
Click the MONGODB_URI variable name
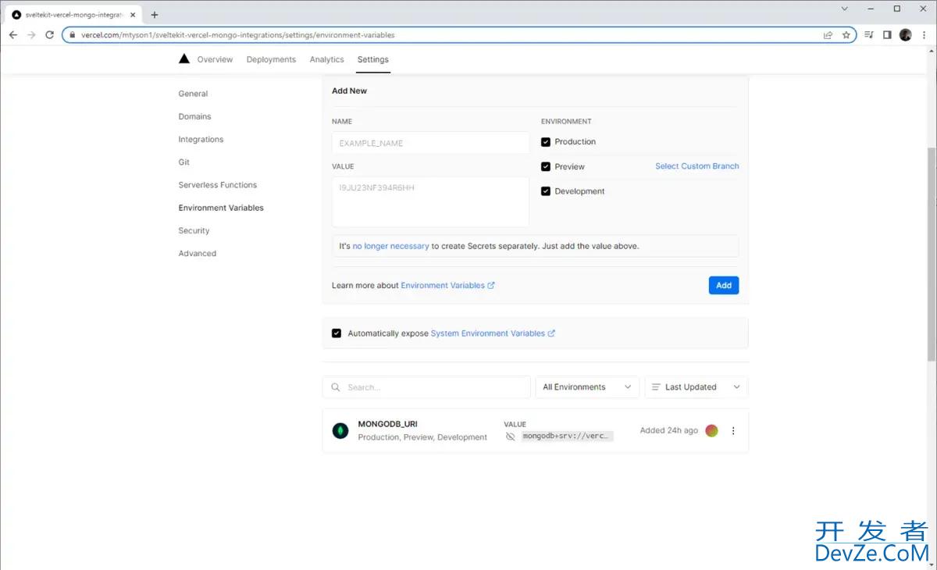(x=387, y=424)
